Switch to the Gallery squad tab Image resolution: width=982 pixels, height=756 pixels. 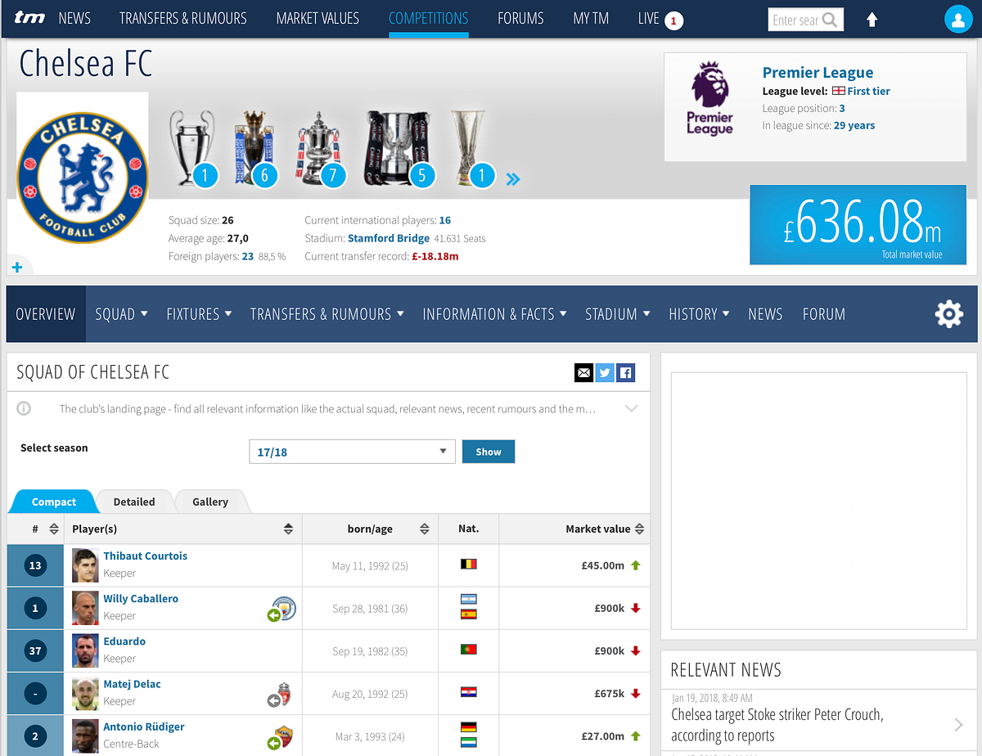tap(210, 502)
